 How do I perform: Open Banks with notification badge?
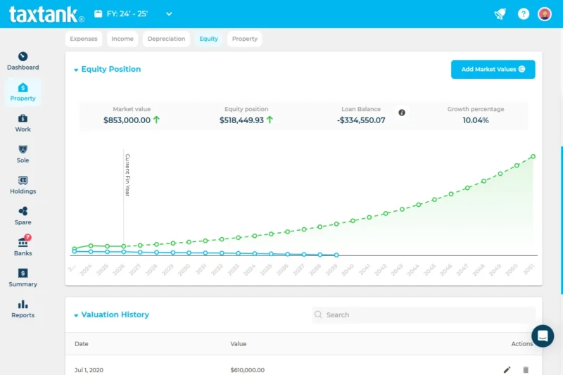23,242
